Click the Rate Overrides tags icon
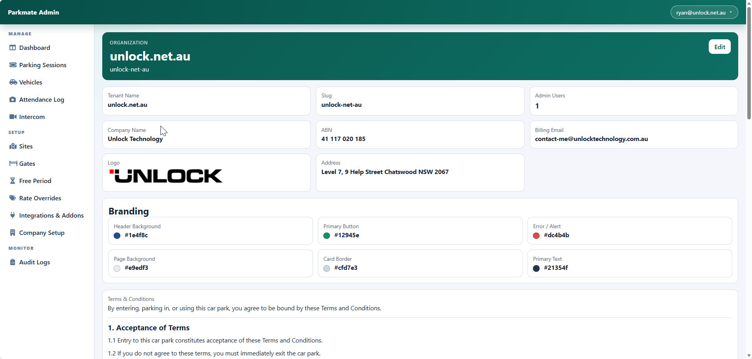Viewport: 752px width, 359px height. tap(13, 198)
